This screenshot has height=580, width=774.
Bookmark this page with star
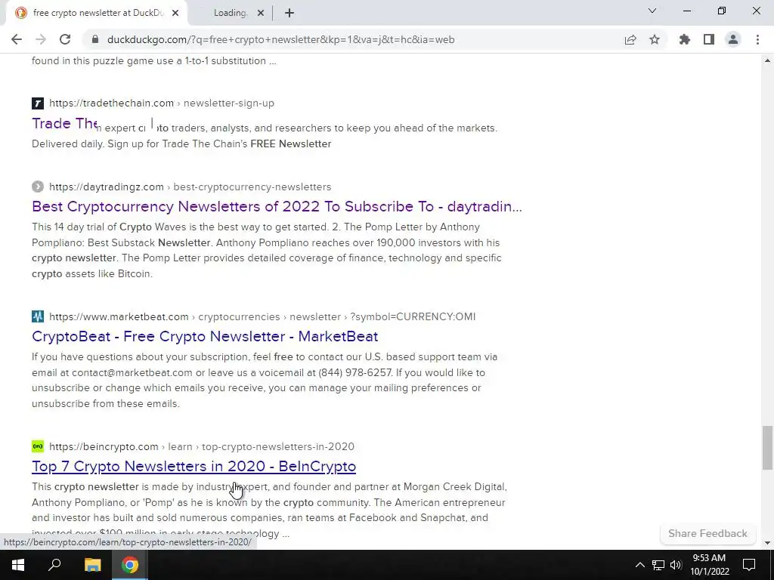point(655,39)
